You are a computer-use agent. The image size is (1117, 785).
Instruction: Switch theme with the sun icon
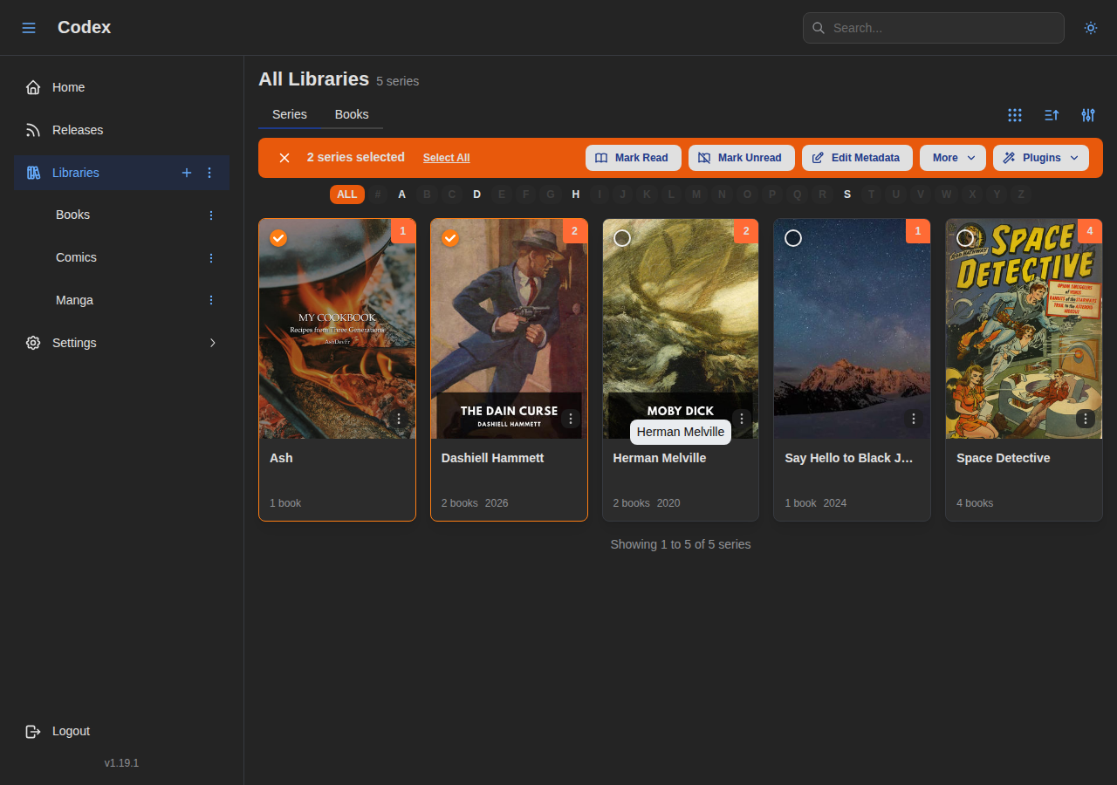[x=1091, y=28]
